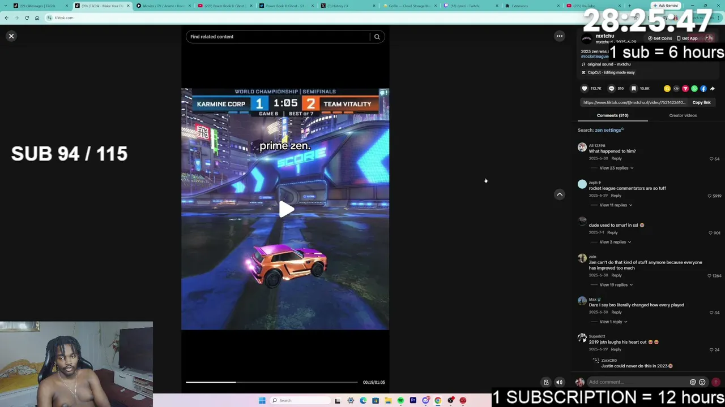This screenshot has width=725, height=407.
Task: Reply to 'dude used to smurf in ssl'
Action: (612, 232)
